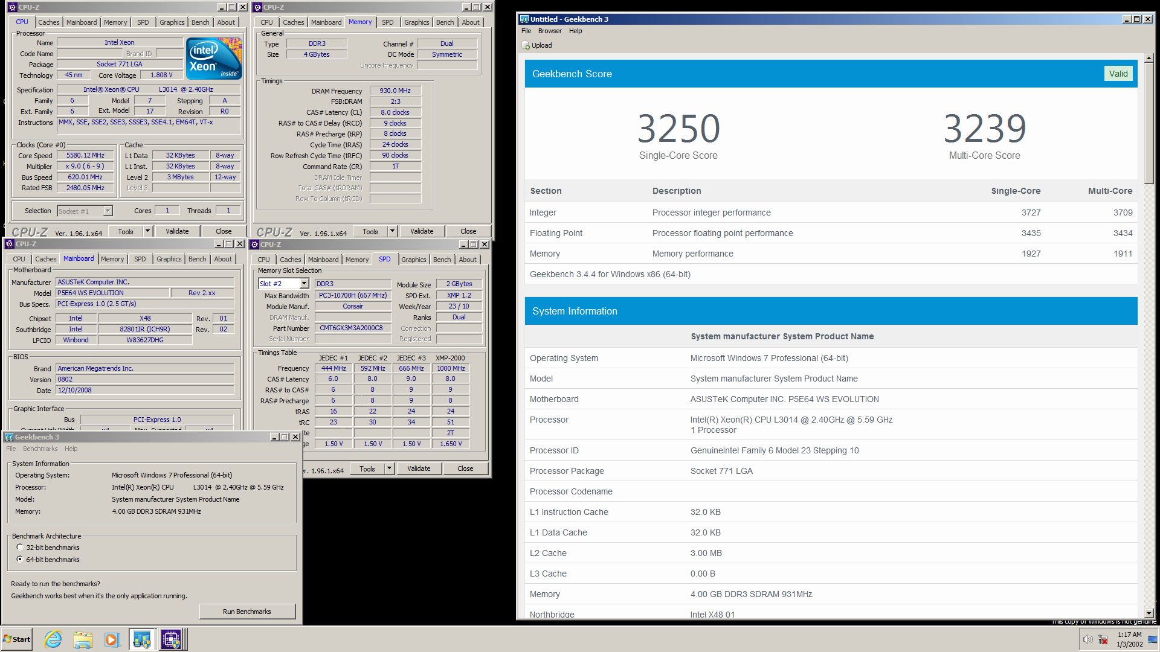Click the green Valid badge
This screenshot has width=1160, height=652.
(1118, 74)
